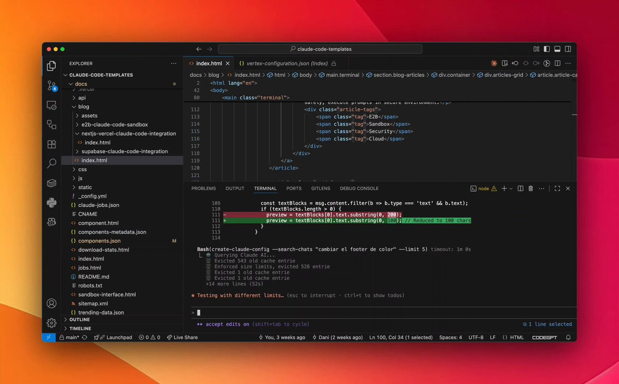Open the Manage gear icon
The width and height of the screenshot is (619, 384).
pyautogui.click(x=52, y=323)
